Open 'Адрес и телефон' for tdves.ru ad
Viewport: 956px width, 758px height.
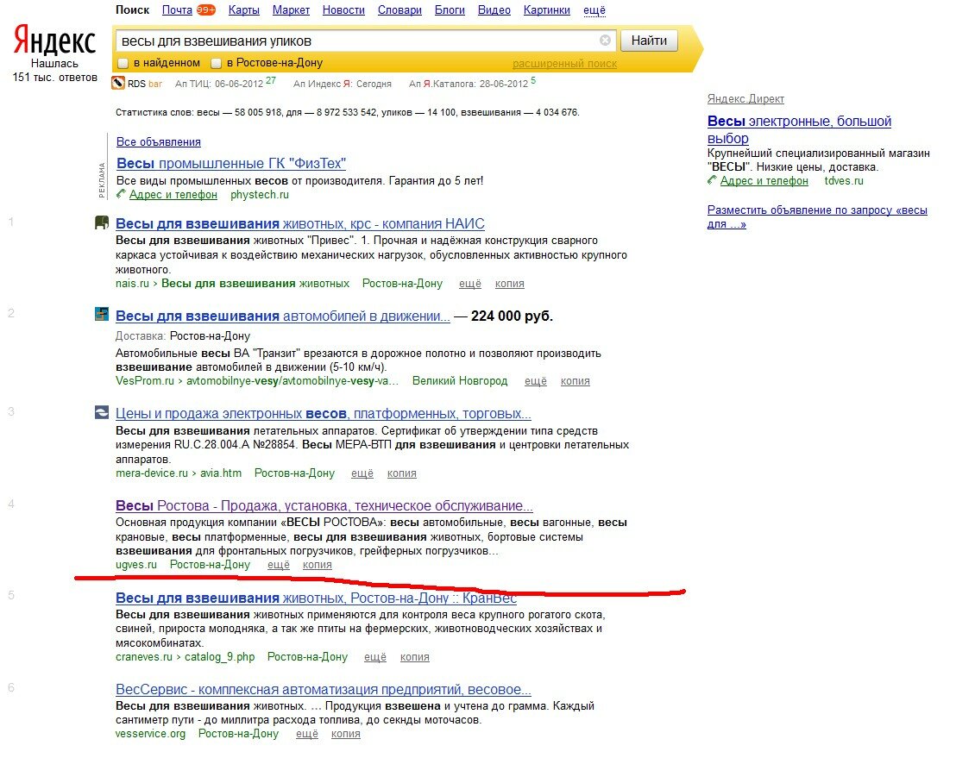[x=764, y=180]
